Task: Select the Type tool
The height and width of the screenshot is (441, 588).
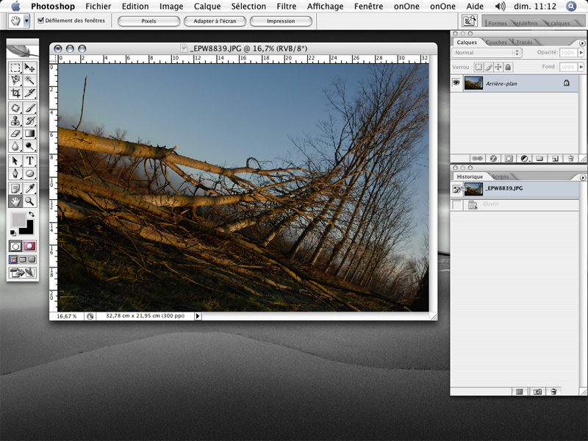Action: point(29,161)
